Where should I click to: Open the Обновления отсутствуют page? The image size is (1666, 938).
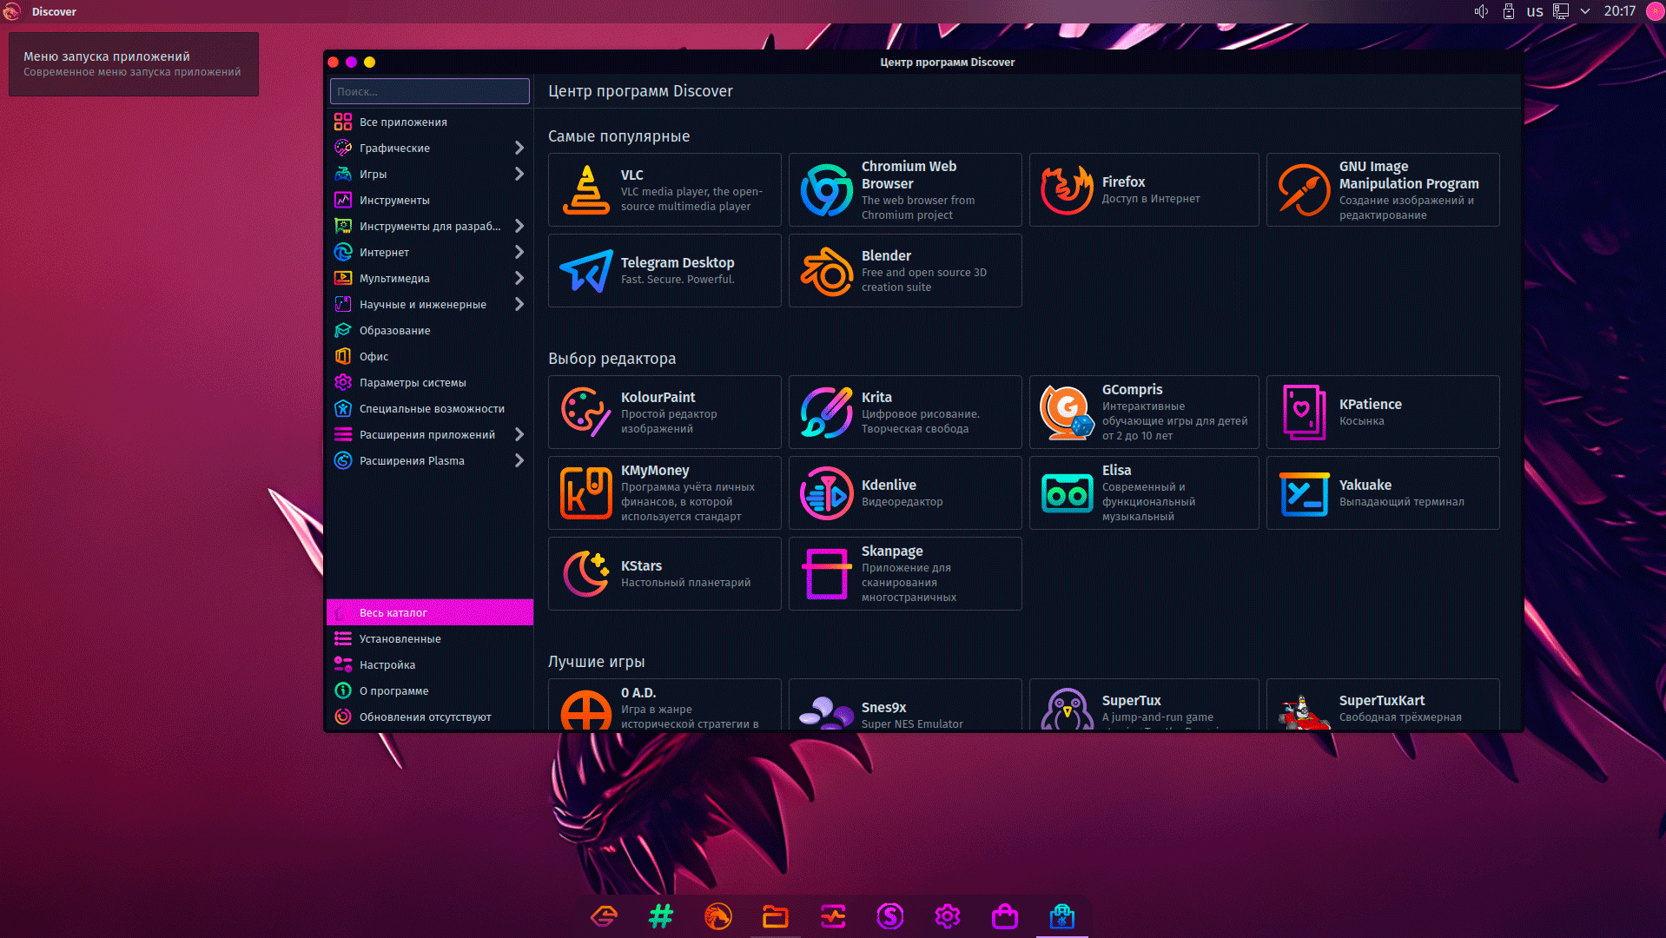(x=430, y=717)
